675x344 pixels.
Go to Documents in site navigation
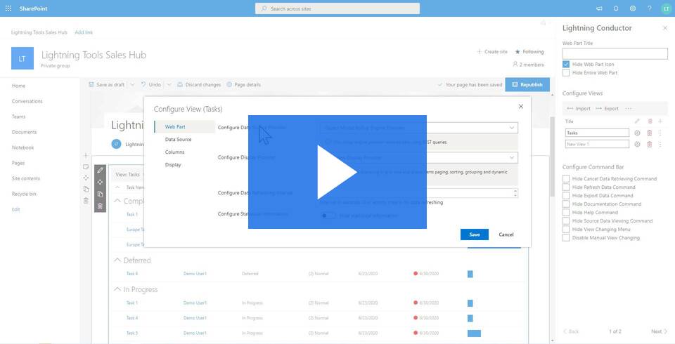point(24,132)
